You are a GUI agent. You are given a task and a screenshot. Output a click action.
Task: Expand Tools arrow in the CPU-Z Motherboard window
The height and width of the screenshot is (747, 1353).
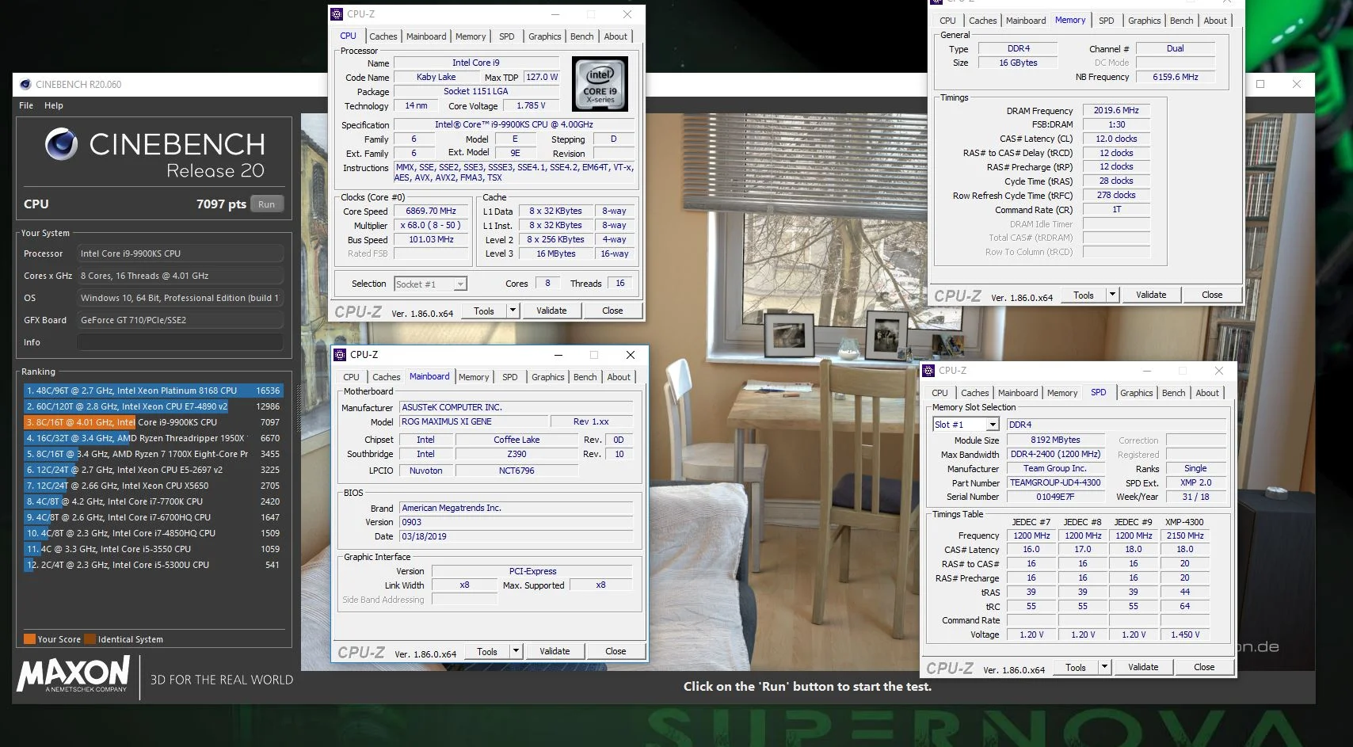click(x=516, y=652)
